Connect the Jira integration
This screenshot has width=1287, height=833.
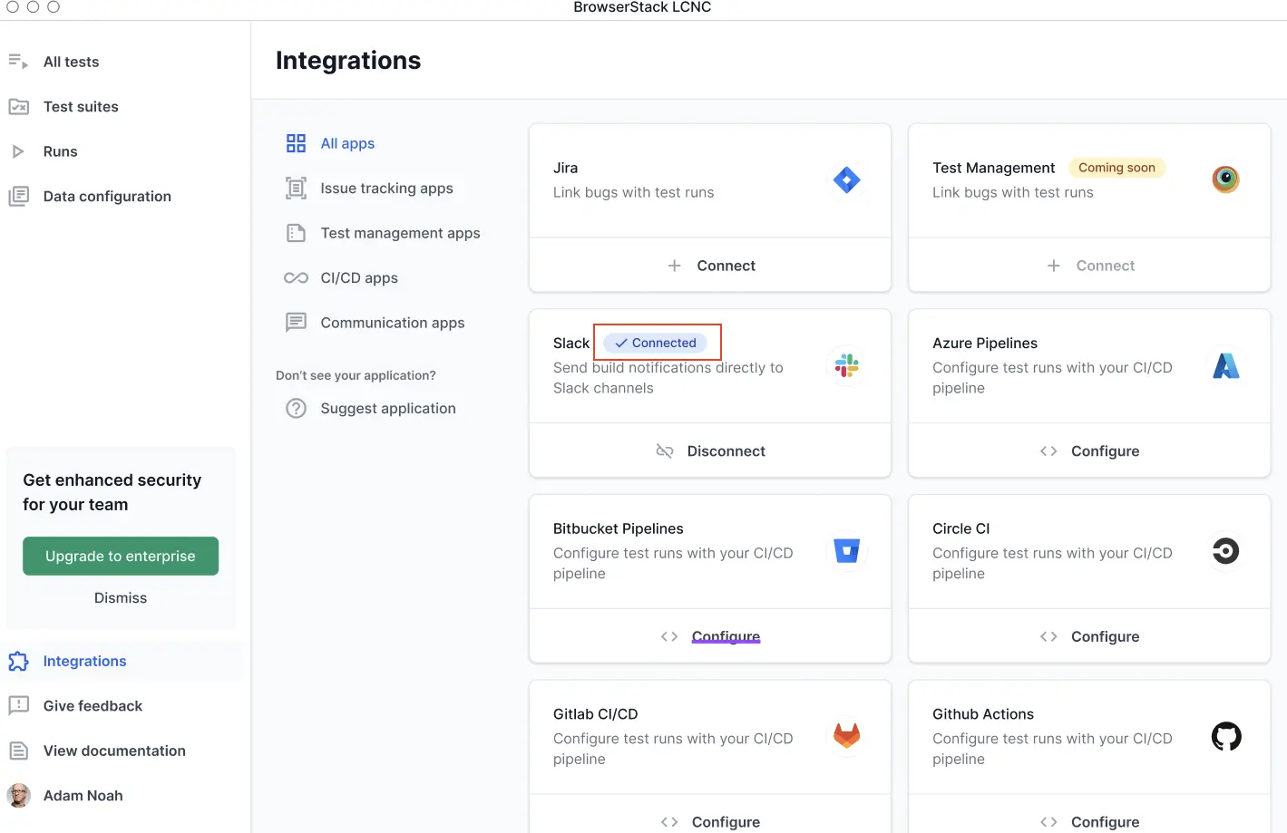[x=710, y=266]
